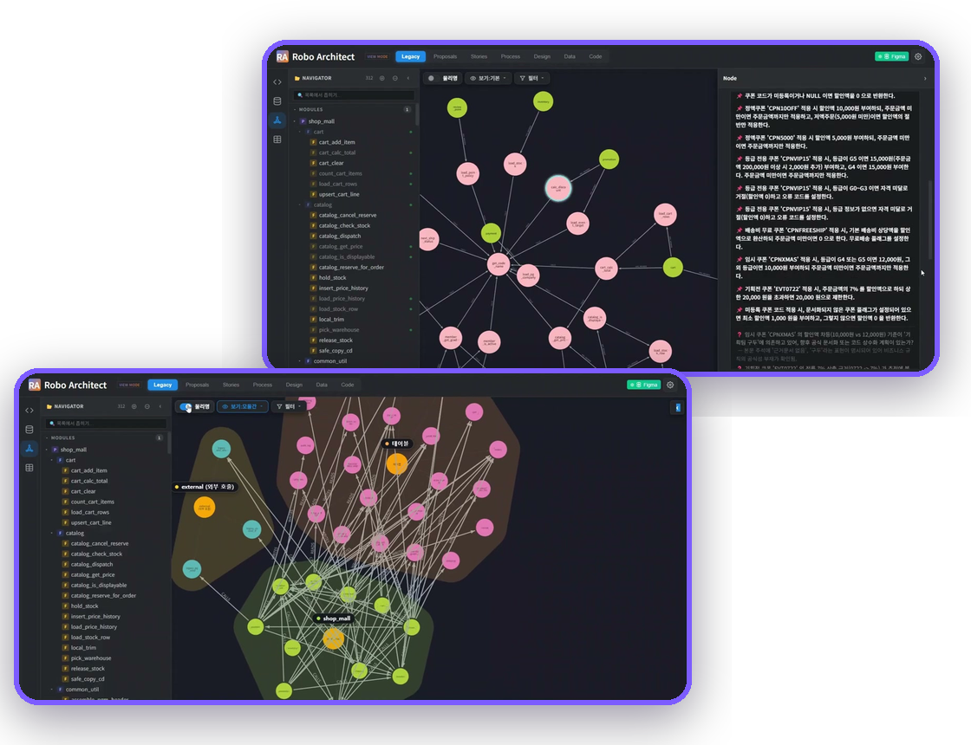Image resolution: width=971 pixels, height=745 pixels.
Task: Open table grid icon in bottom window sidebar
Action: tap(29, 468)
